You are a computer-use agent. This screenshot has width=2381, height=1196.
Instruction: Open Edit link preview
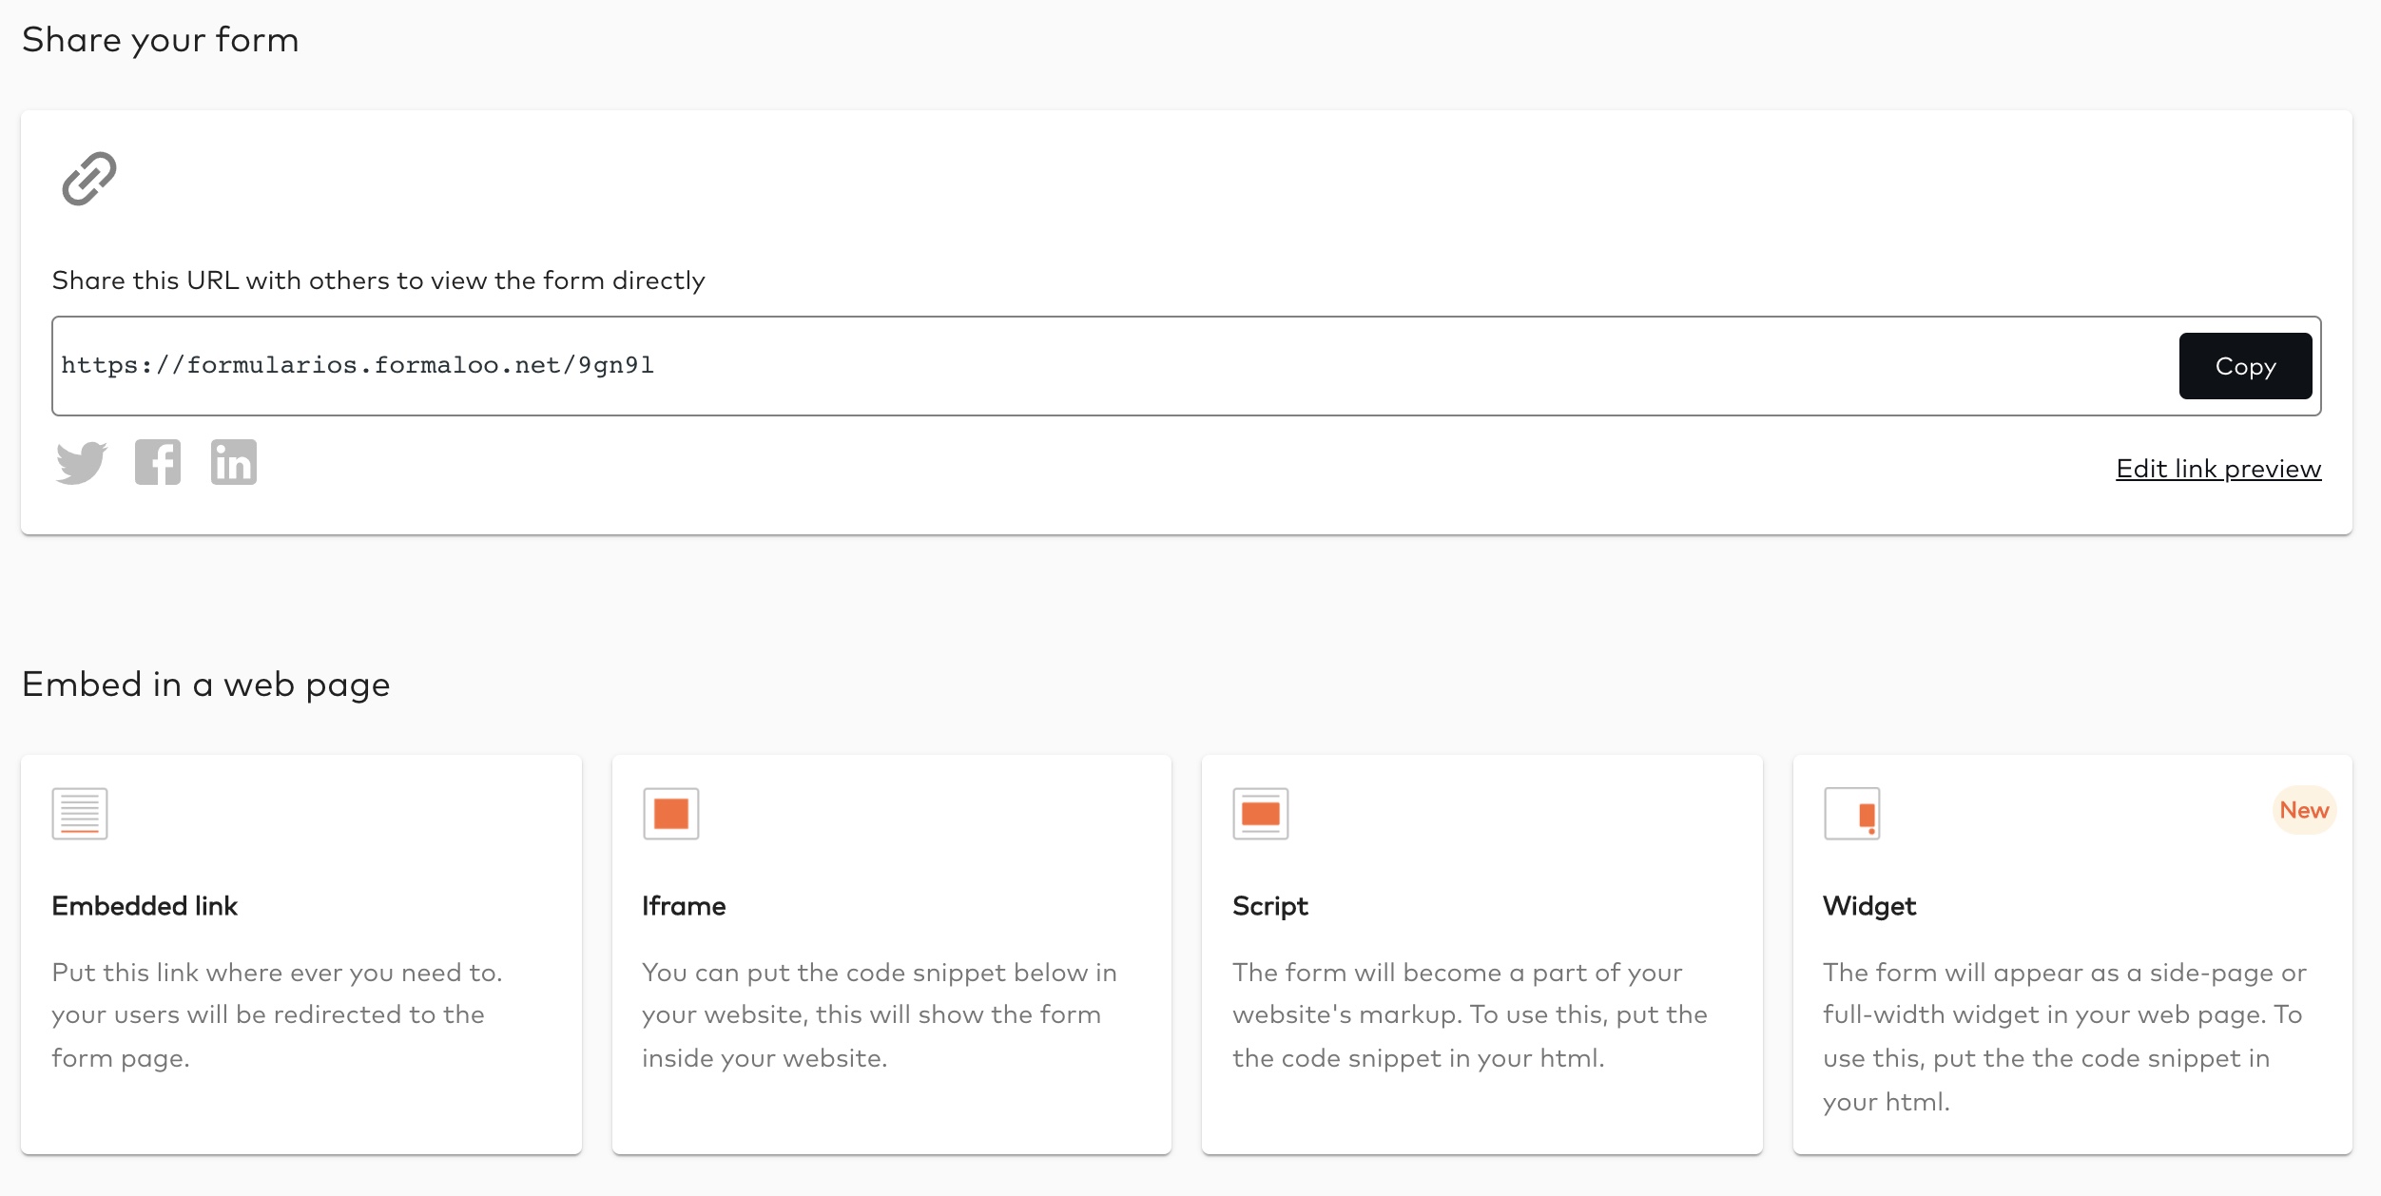coord(2218,469)
